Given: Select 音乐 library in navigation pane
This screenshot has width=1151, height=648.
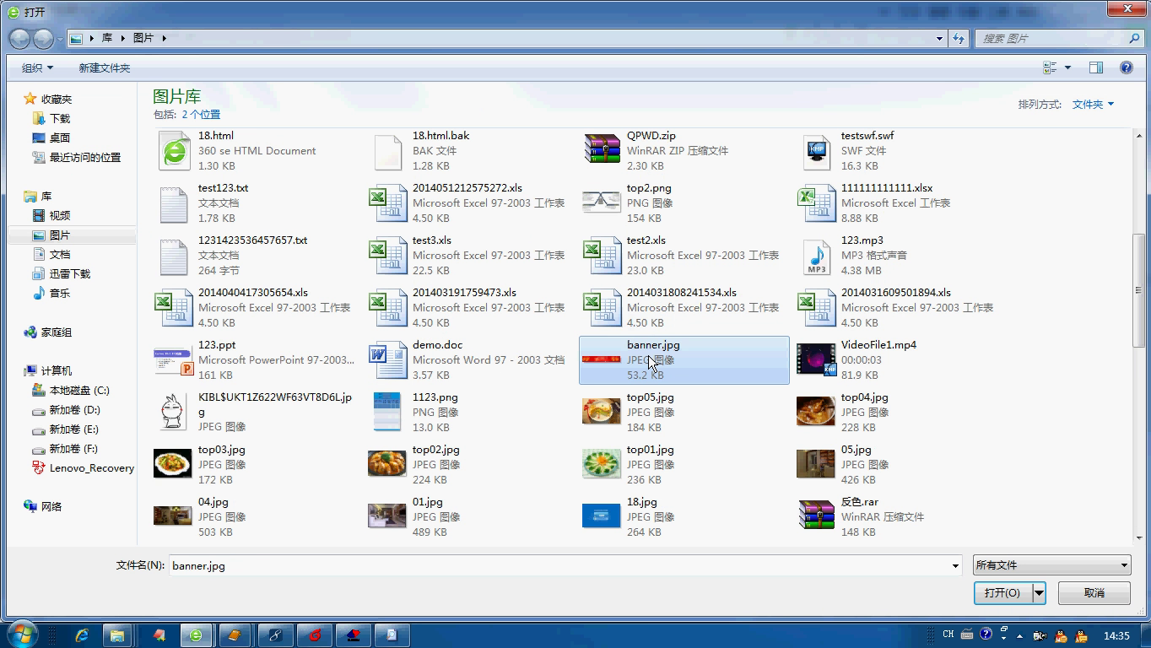Looking at the screenshot, I should [x=60, y=294].
